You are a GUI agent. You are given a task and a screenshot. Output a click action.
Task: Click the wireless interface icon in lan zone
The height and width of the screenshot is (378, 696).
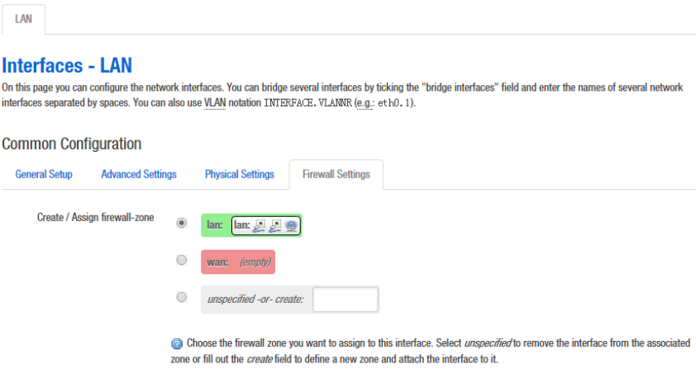click(x=291, y=224)
